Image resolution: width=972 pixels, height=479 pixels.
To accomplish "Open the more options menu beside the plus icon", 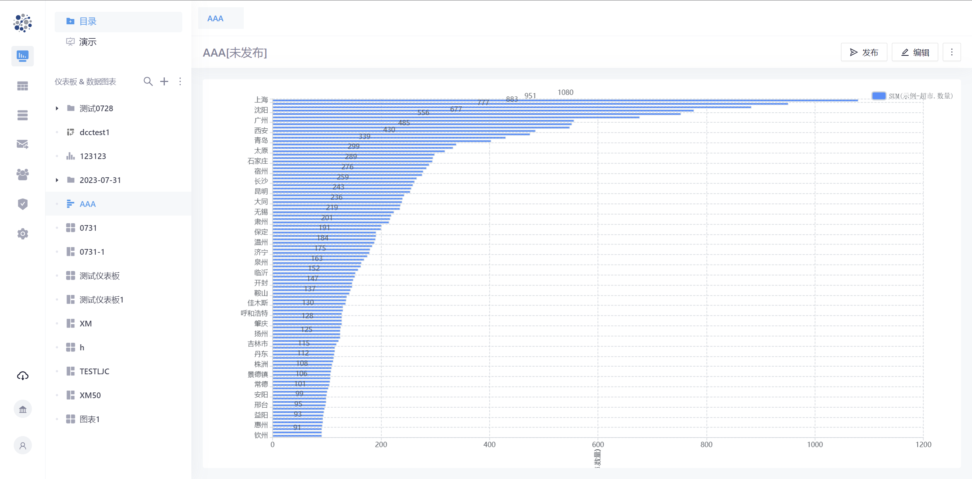I will tap(180, 81).
